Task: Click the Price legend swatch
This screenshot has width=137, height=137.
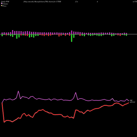Action: click(x=2, y=6)
